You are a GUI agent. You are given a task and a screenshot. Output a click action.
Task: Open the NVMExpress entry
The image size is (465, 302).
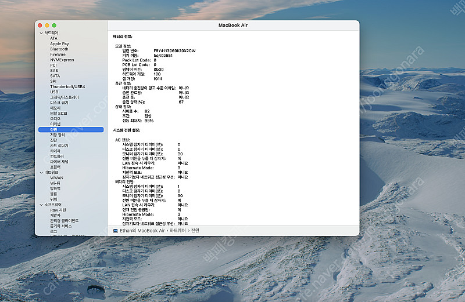pyautogui.click(x=62, y=60)
